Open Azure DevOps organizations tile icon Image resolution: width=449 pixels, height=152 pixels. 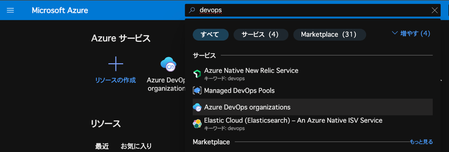click(169, 64)
